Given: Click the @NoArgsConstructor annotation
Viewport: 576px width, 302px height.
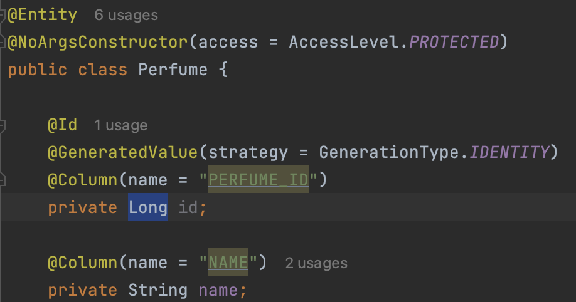Looking at the screenshot, I should tap(98, 42).
